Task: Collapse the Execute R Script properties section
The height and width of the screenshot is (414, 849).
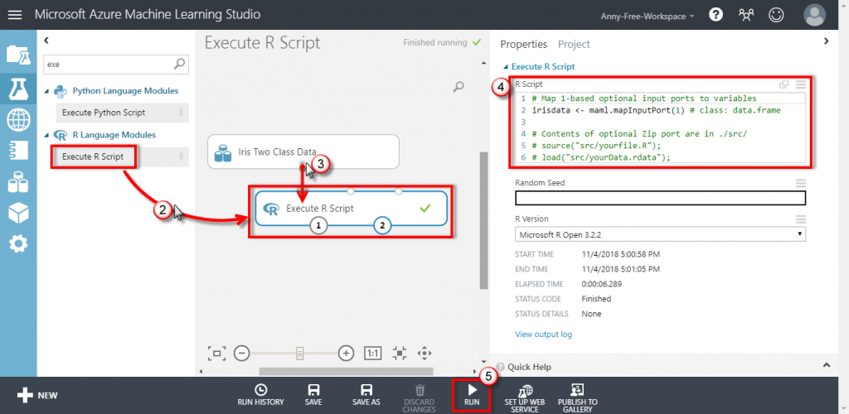Action: coord(506,67)
